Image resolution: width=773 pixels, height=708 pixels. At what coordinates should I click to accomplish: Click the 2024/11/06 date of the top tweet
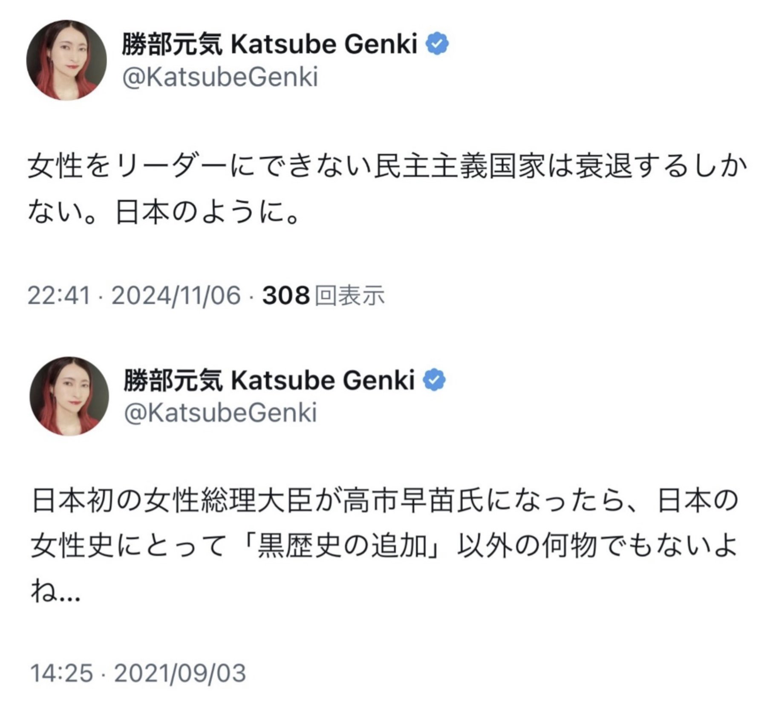(176, 295)
